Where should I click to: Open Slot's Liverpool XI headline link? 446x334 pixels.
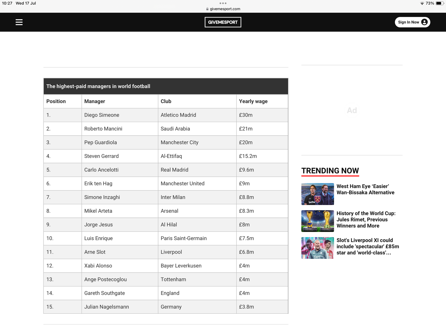click(367, 247)
